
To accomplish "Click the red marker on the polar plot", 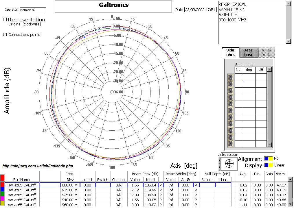I will pyautogui.click(x=177, y=109).
